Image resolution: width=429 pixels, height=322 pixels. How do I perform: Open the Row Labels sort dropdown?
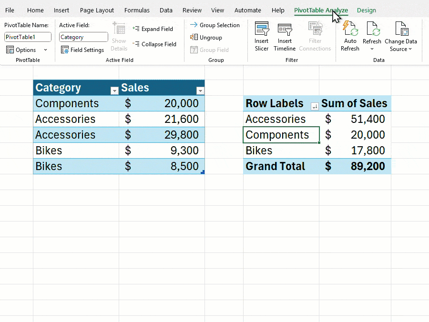coord(314,107)
